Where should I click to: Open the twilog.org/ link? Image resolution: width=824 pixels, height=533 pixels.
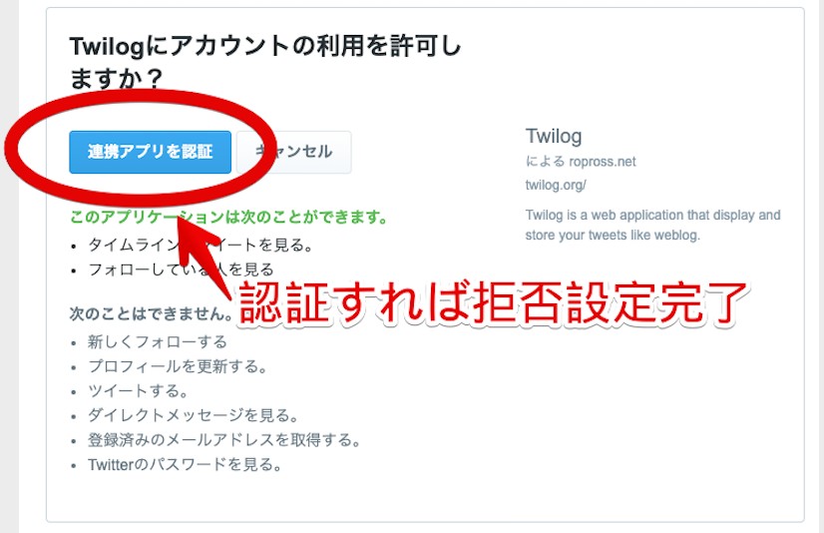coord(556,185)
